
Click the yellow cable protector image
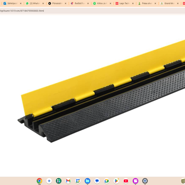[x=101, y=91]
